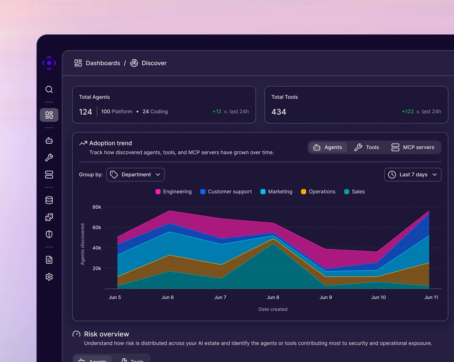Click the Total Tools value 434
This screenshot has height=362, width=454.
point(279,112)
